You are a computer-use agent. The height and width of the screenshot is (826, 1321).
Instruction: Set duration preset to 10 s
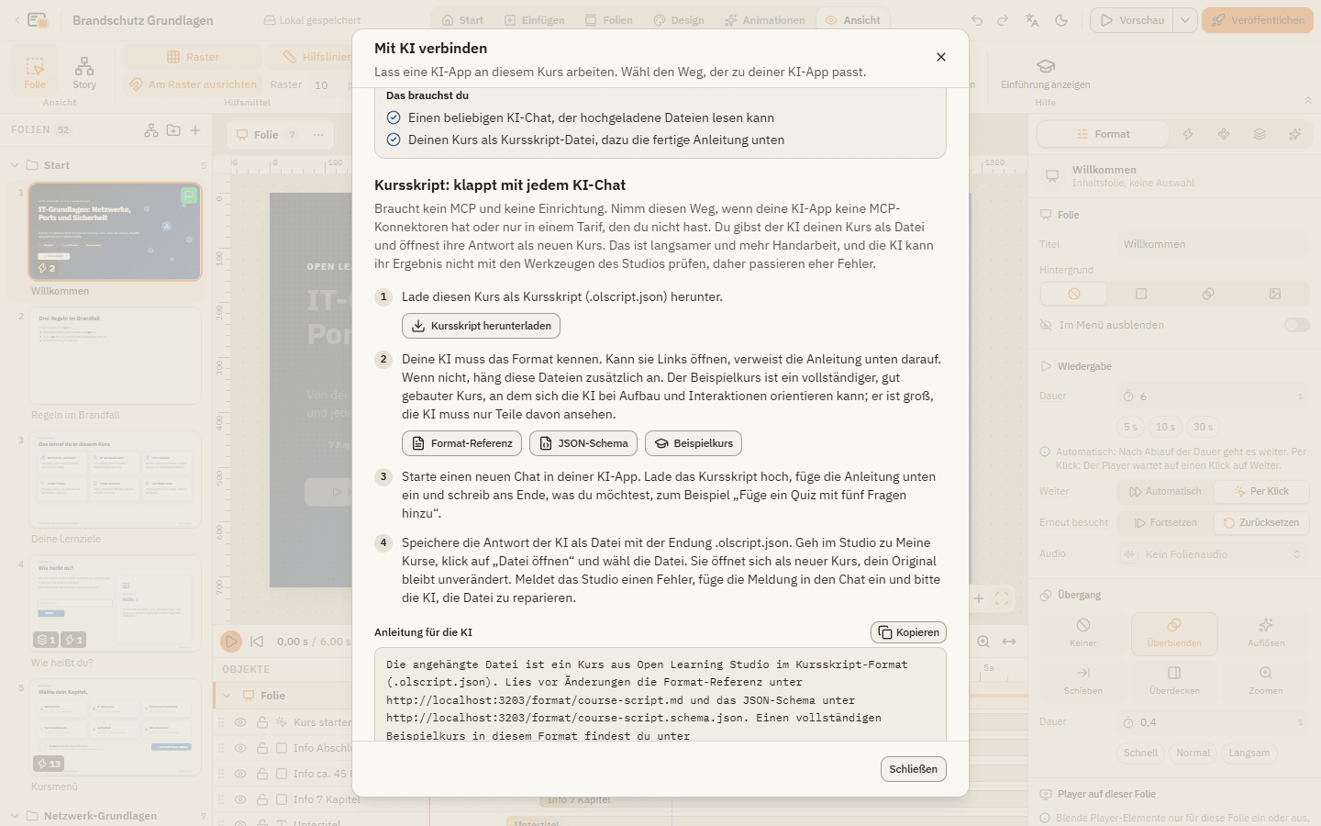[x=1165, y=427]
